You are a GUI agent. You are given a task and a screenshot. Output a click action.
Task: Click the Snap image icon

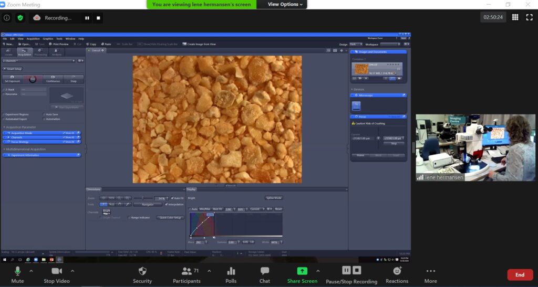point(74,79)
